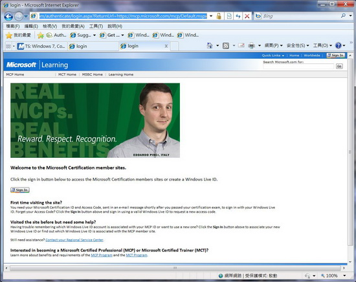Open the 我的最愛 favorites center star
The width and height of the screenshot is (356, 282).
18,35
